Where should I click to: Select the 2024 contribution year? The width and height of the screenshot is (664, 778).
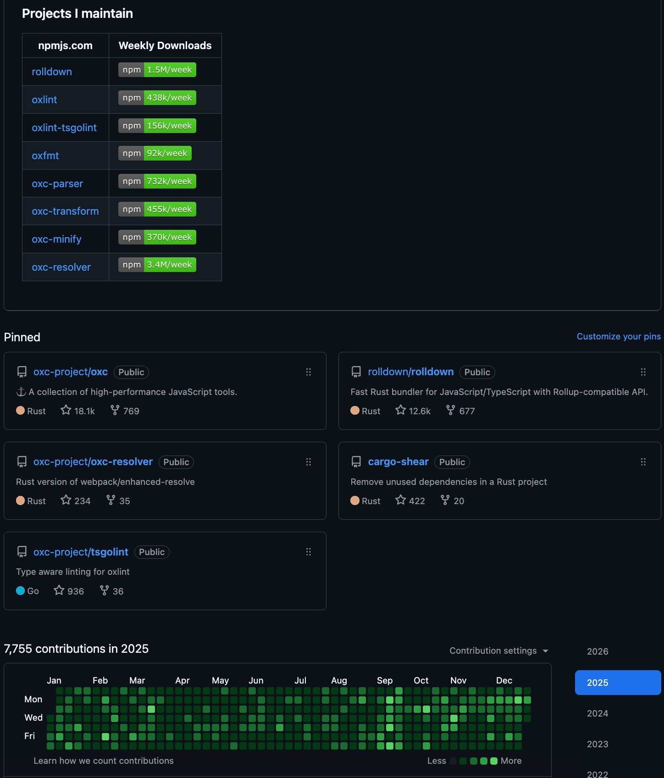coord(597,713)
